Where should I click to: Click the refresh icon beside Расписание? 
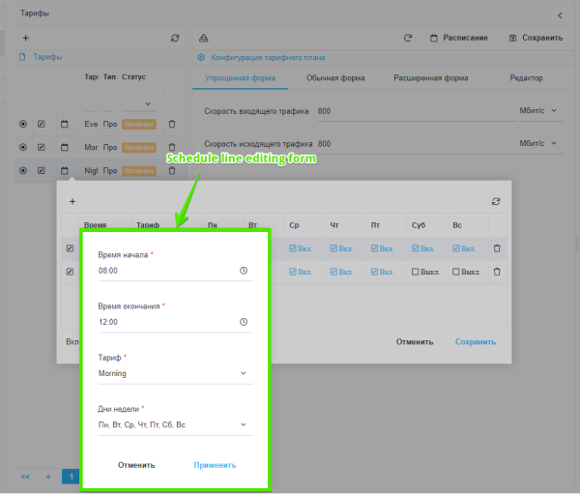(408, 38)
